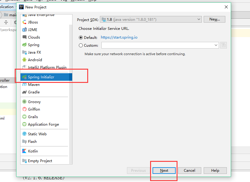
Task: Click the Spring Initializr icon
Action: (24, 77)
